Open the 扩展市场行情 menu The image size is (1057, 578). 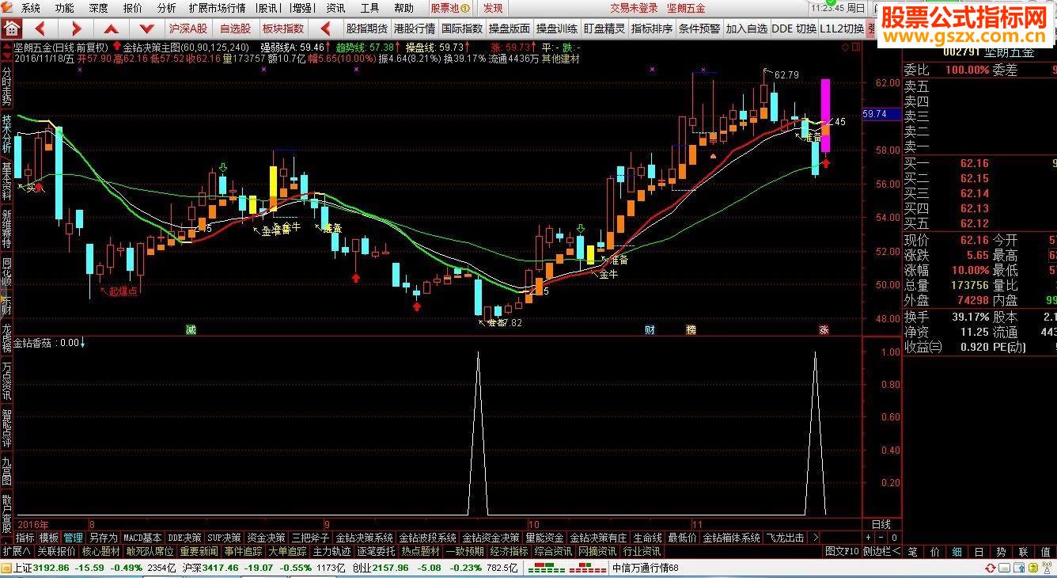(217, 8)
